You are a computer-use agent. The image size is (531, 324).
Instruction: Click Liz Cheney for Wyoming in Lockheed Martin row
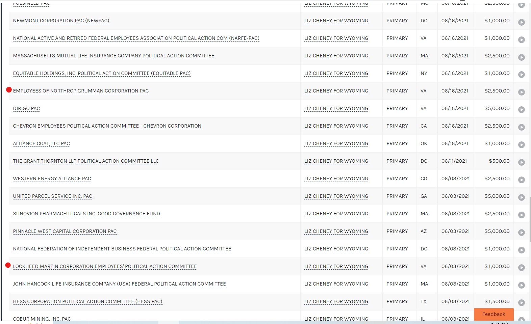pos(336,266)
